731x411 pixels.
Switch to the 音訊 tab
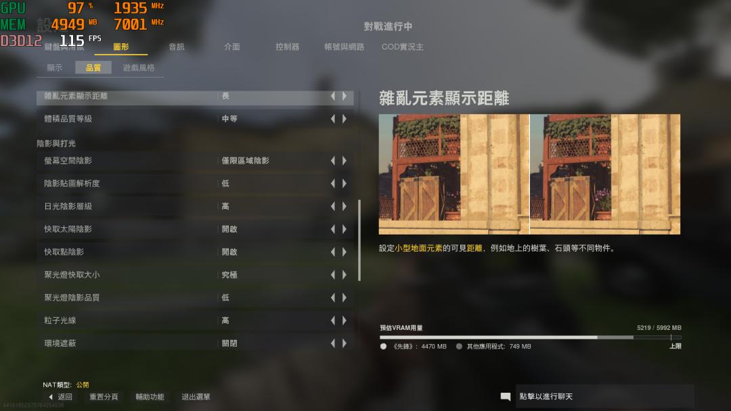(x=176, y=47)
